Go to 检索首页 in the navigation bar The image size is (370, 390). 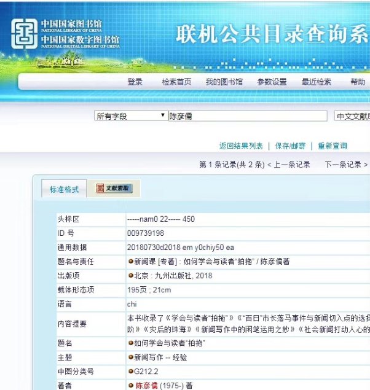tap(176, 82)
